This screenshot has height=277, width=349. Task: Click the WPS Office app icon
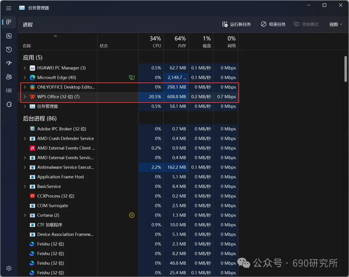[32, 97]
